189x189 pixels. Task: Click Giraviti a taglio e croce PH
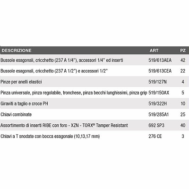coord(24,103)
